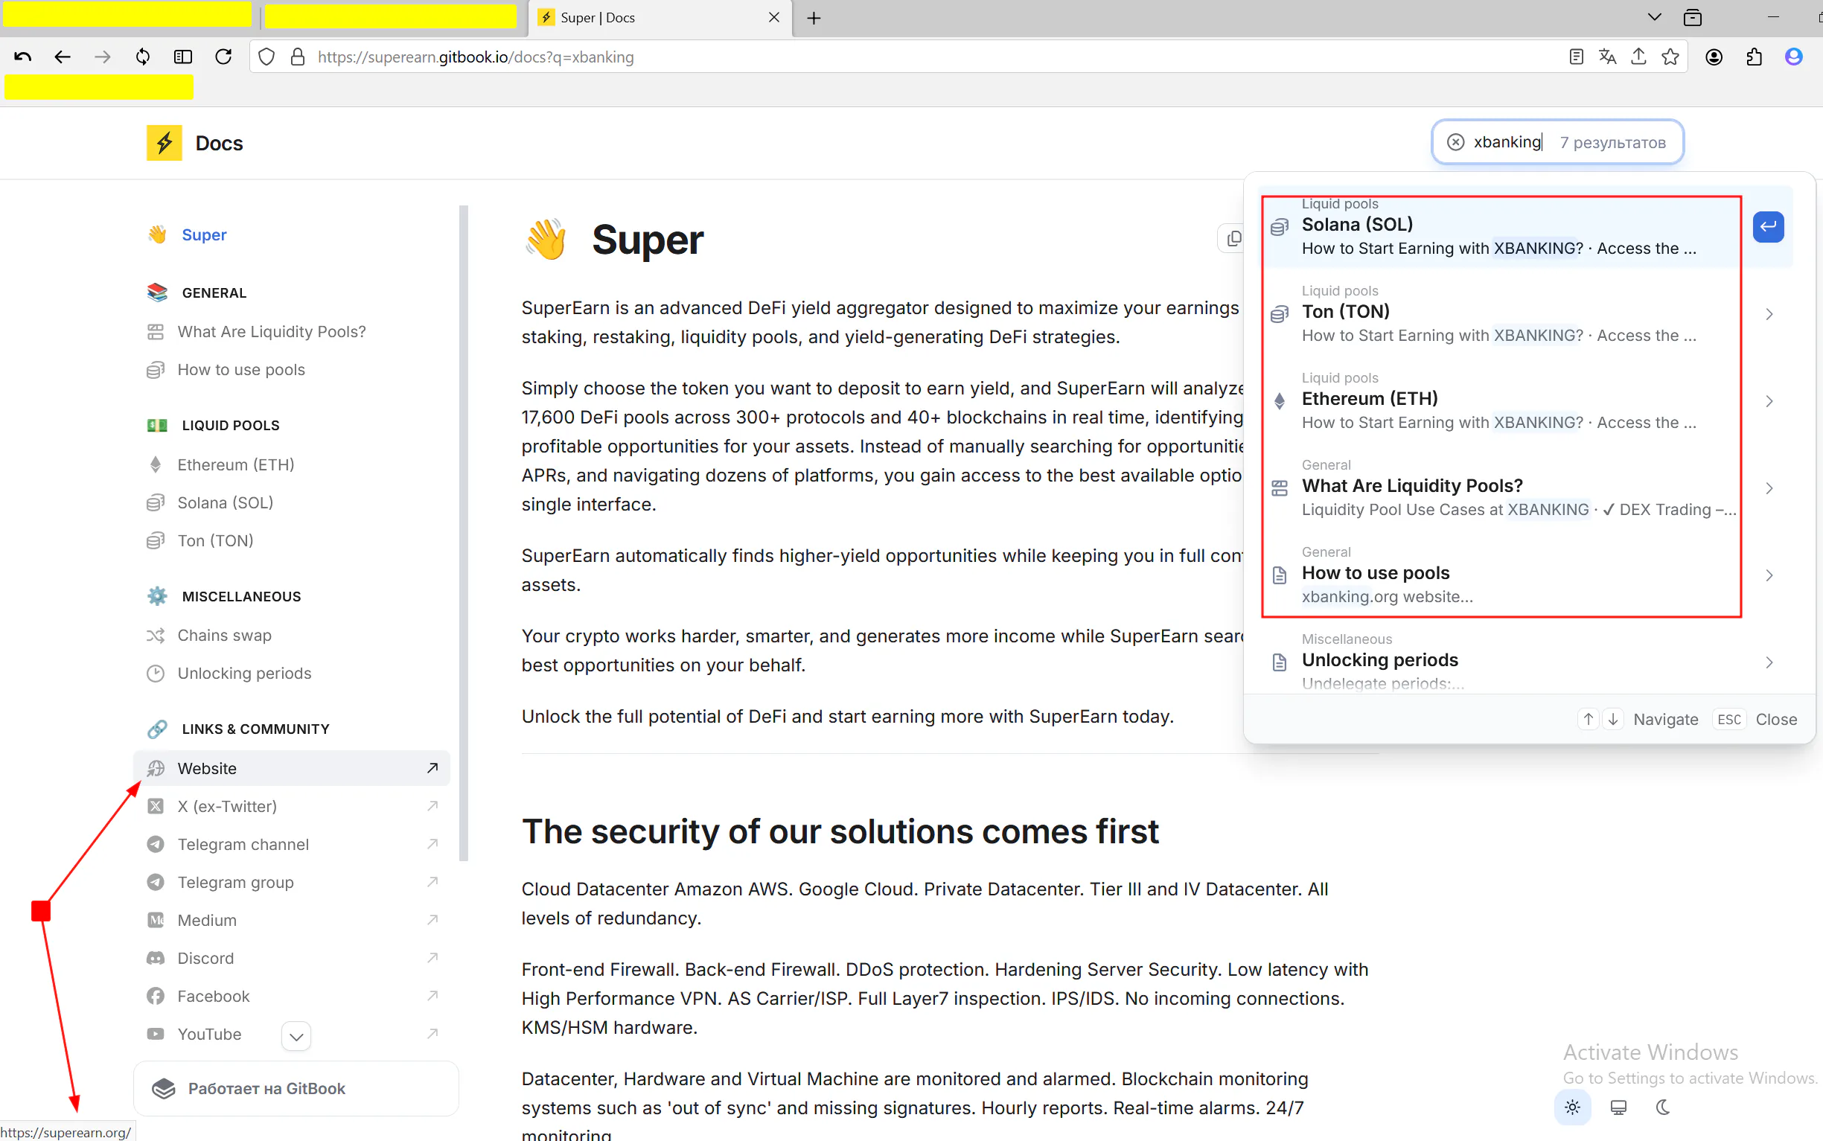
Task: Click the browser forward arrow
Action: (x=103, y=57)
